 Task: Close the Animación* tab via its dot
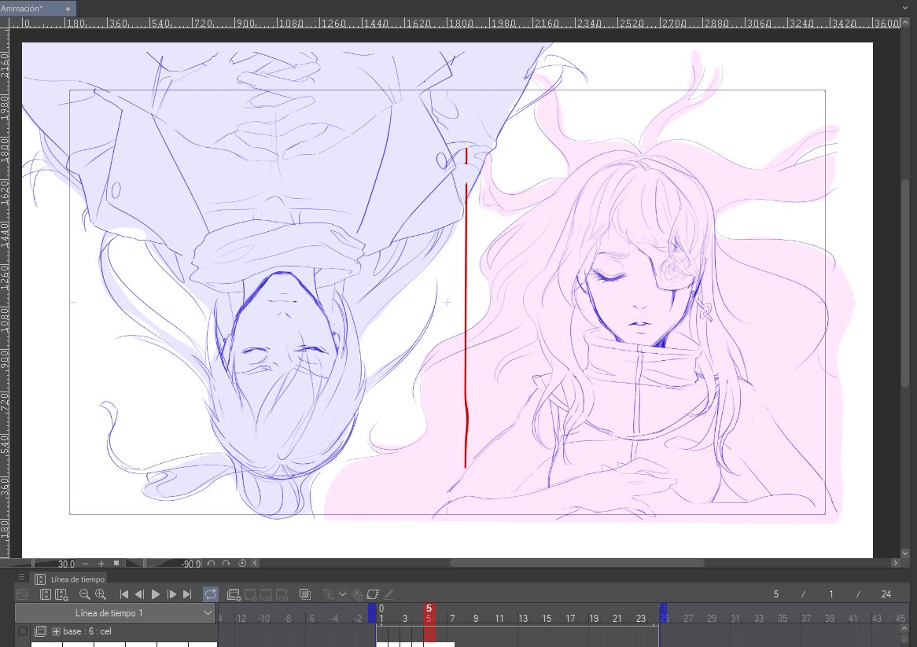coord(68,9)
